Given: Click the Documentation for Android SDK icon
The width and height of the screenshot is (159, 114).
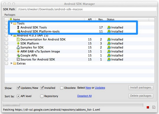Looking at the screenshot, I should coord(18,39).
